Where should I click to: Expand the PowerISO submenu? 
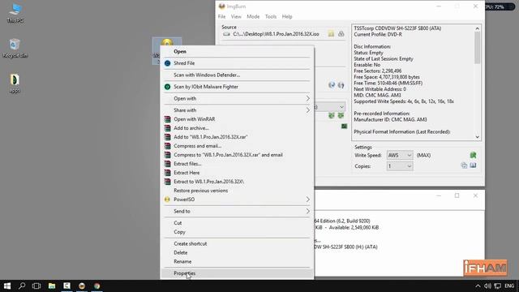point(237,200)
